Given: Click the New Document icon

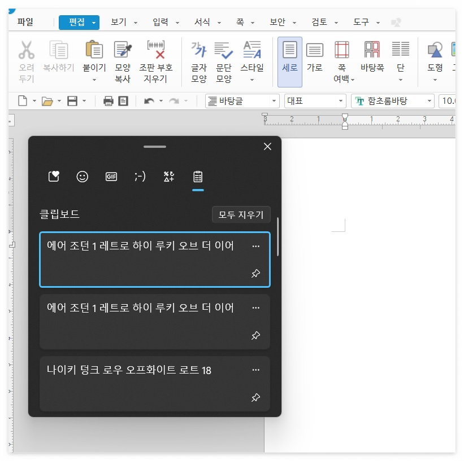Looking at the screenshot, I should coord(23,101).
